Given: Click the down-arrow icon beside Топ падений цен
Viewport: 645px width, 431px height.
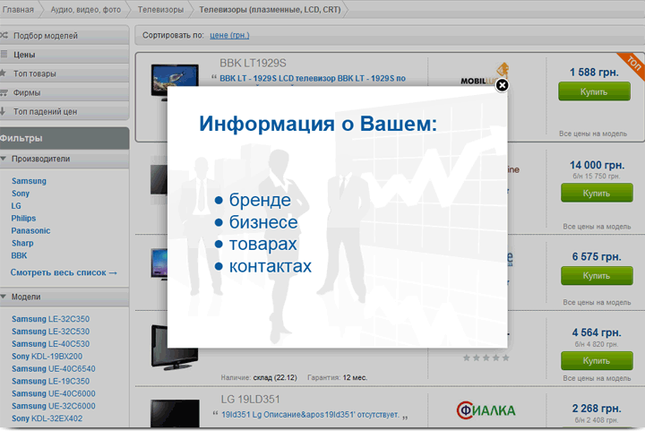Looking at the screenshot, I should pos(3,111).
